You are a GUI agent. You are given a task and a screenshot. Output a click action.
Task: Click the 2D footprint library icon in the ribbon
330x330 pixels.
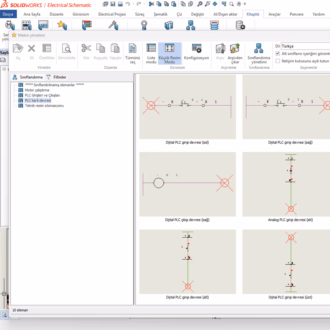coord(27,25)
